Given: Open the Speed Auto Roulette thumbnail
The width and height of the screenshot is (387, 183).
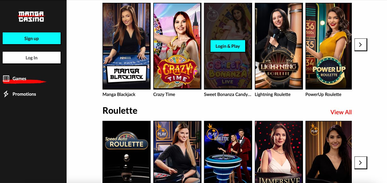Looking at the screenshot, I should [126, 152].
